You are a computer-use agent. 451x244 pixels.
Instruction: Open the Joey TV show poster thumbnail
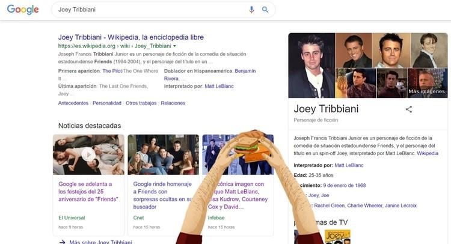click(338, 237)
